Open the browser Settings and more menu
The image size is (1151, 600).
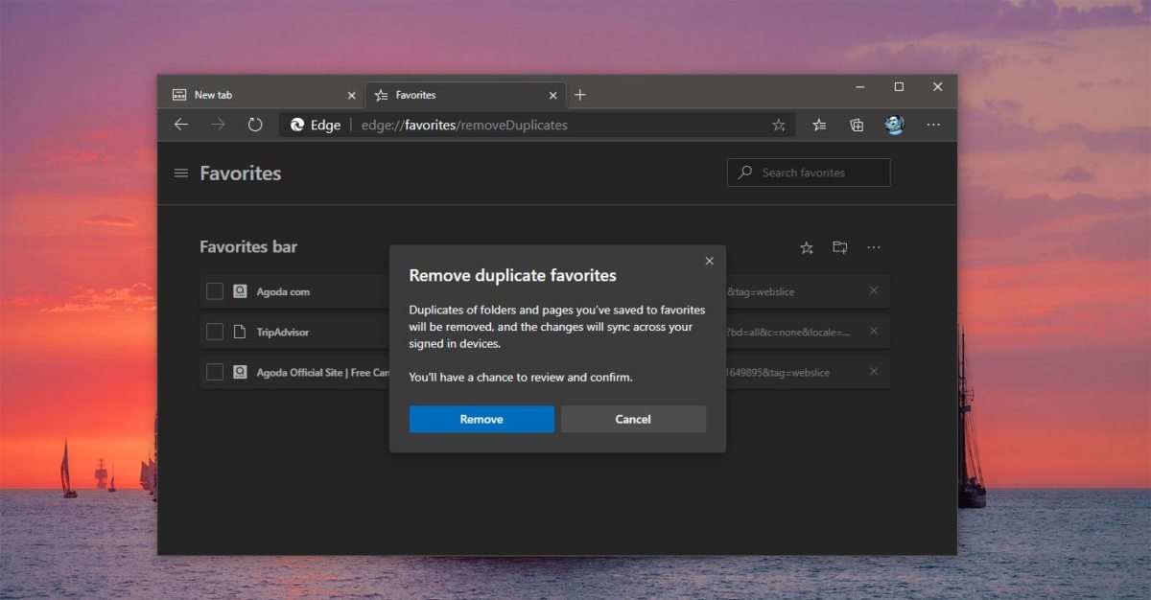[x=932, y=125]
